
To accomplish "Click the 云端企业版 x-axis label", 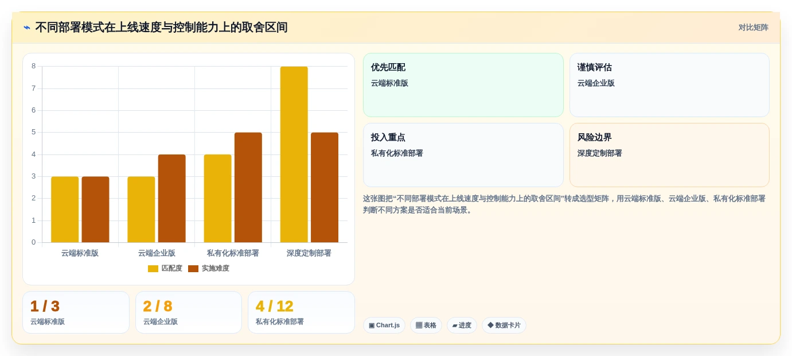I will 157,253.
